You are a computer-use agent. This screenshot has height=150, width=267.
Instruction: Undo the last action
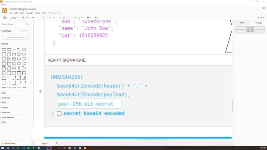(x=33, y=17)
